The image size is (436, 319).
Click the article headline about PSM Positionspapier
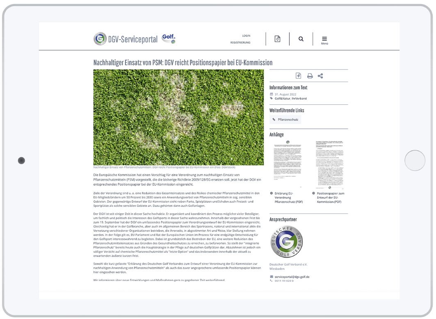coord(183,63)
